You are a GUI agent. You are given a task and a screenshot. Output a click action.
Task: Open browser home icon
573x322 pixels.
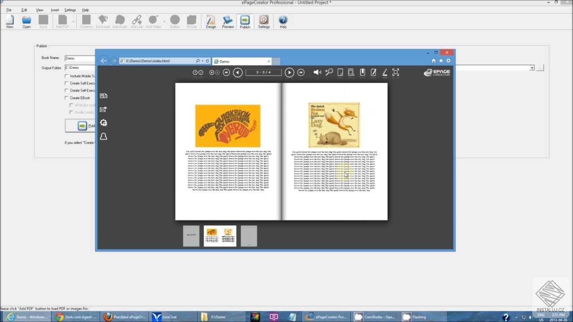[433, 61]
